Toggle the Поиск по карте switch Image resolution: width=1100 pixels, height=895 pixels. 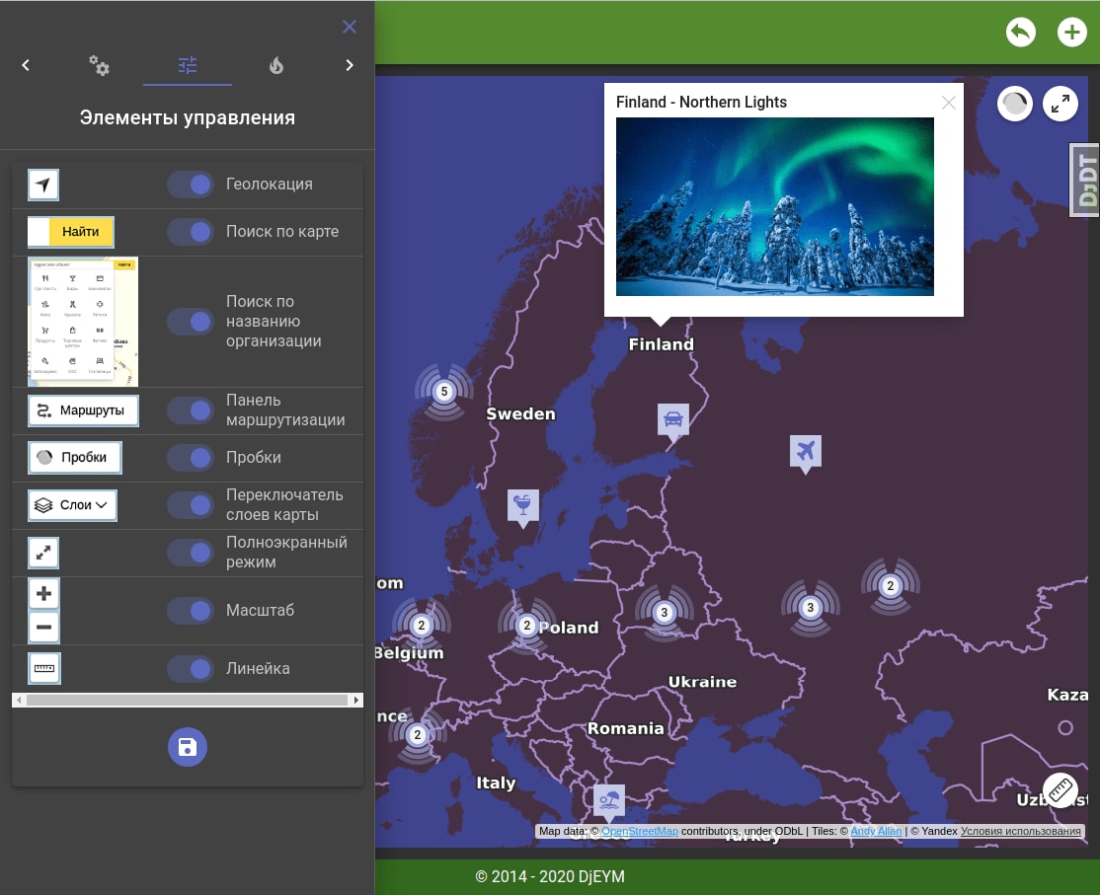[191, 232]
